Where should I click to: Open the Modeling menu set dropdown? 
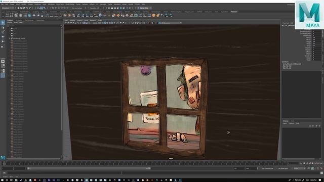[x=8, y=8]
